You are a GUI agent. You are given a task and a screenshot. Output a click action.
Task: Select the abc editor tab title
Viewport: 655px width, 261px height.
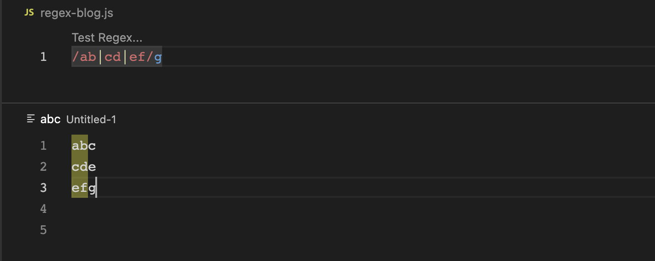(x=50, y=119)
